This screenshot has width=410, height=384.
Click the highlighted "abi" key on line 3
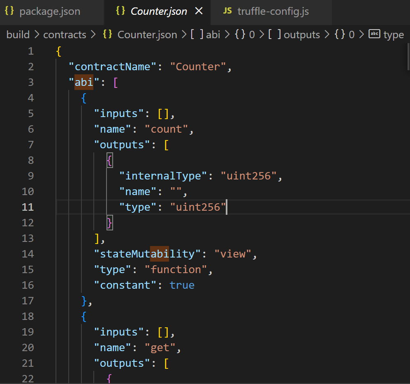coord(84,83)
